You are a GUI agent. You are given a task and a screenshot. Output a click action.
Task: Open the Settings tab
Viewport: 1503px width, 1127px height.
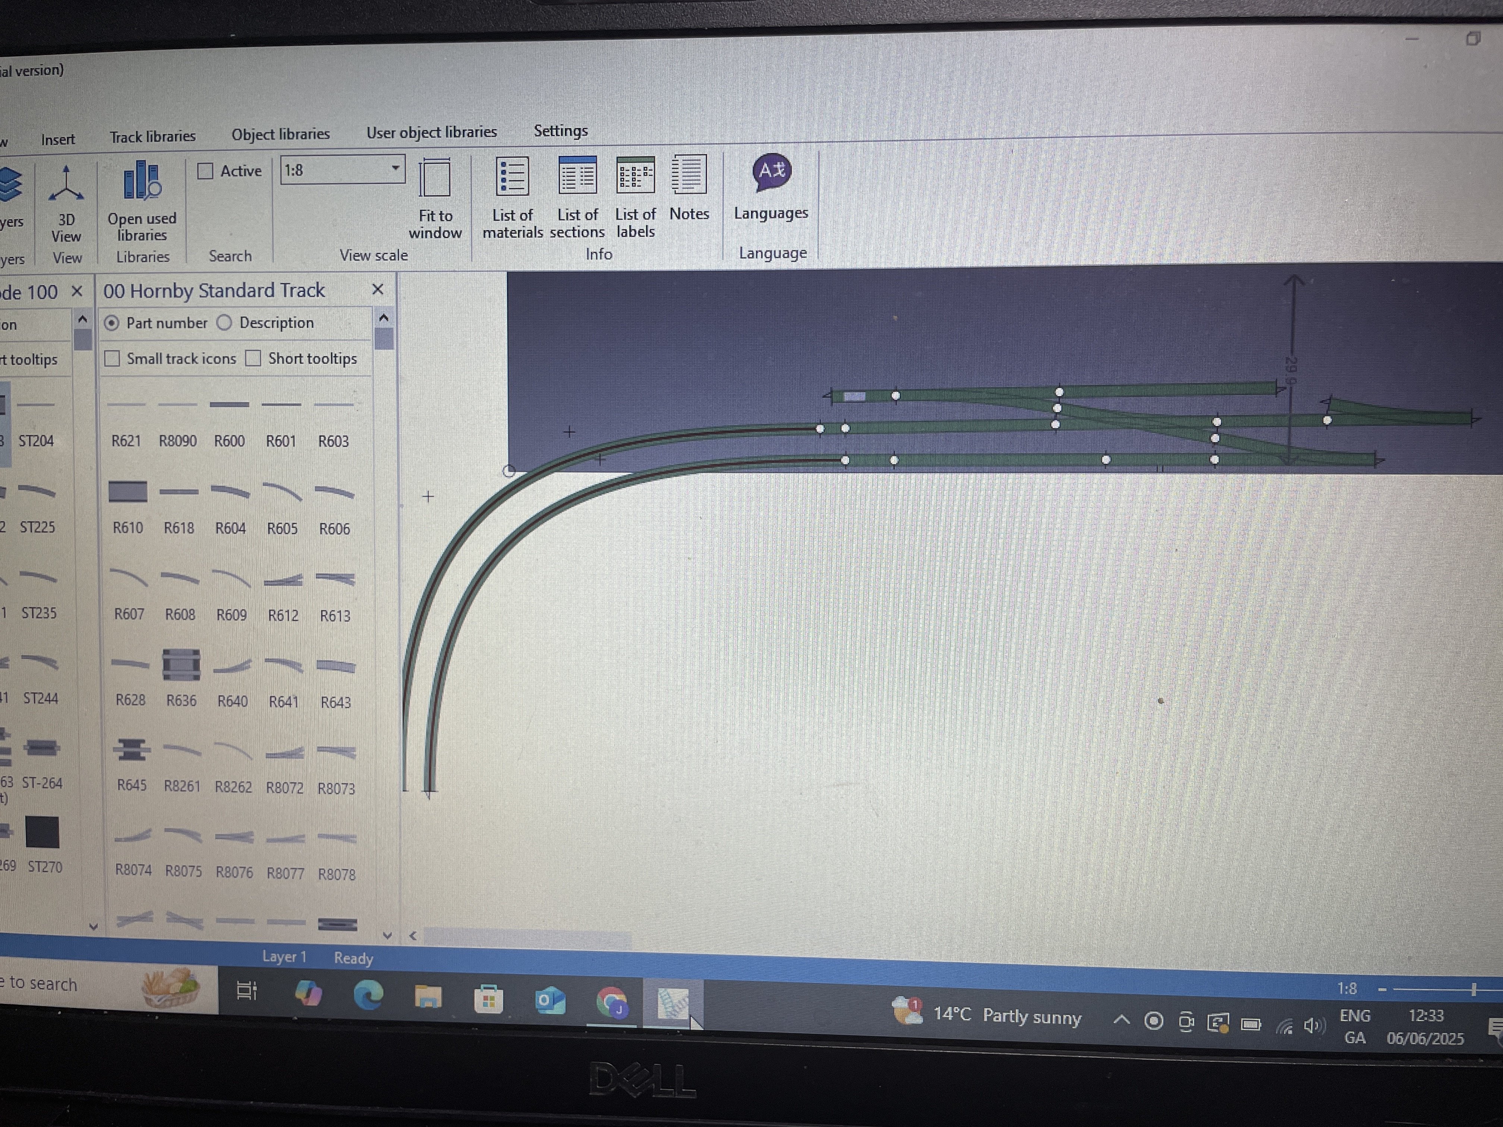pyautogui.click(x=561, y=130)
